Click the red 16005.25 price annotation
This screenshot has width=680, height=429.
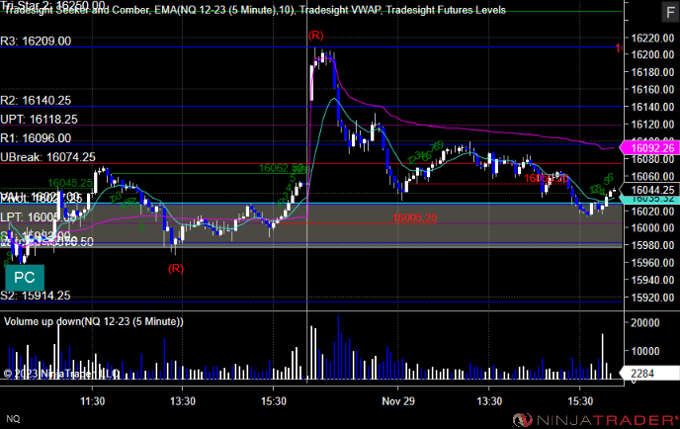[x=414, y=217]
